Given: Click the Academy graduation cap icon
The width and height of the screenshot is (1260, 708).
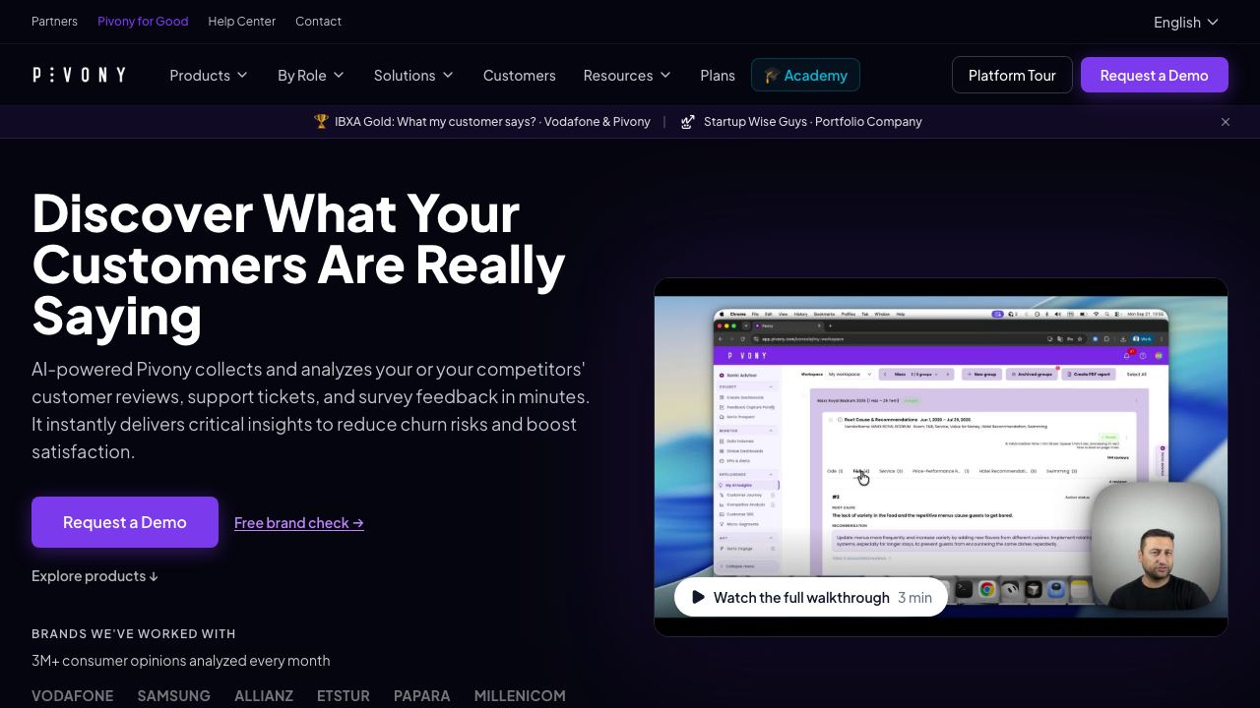Looking at the screenshot, I should (x=772, y=75).
